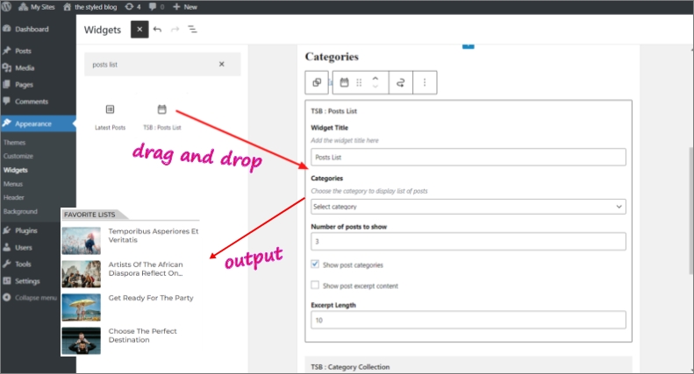Screen dimensions: 694x374
Task: Open Plugins in the admin sidebar
Action: [26, 230]
